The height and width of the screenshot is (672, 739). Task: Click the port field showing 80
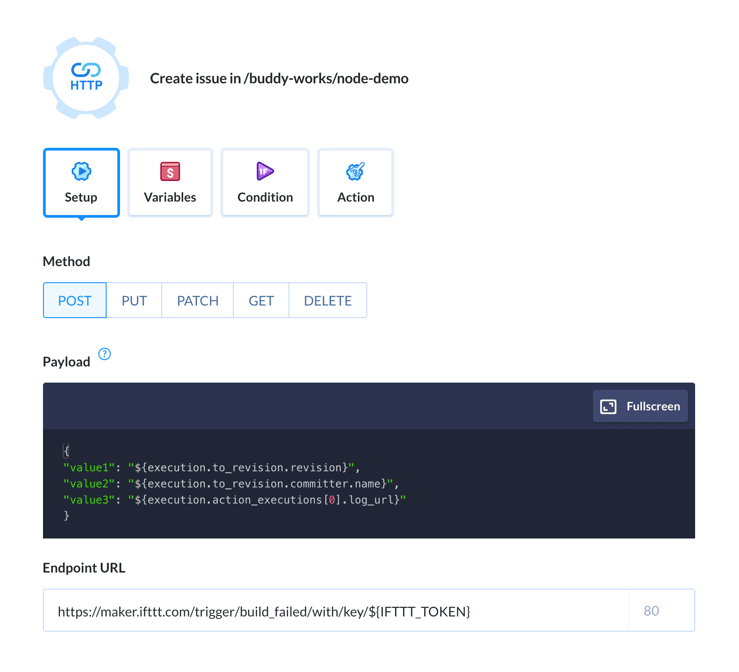coord(661,611)
